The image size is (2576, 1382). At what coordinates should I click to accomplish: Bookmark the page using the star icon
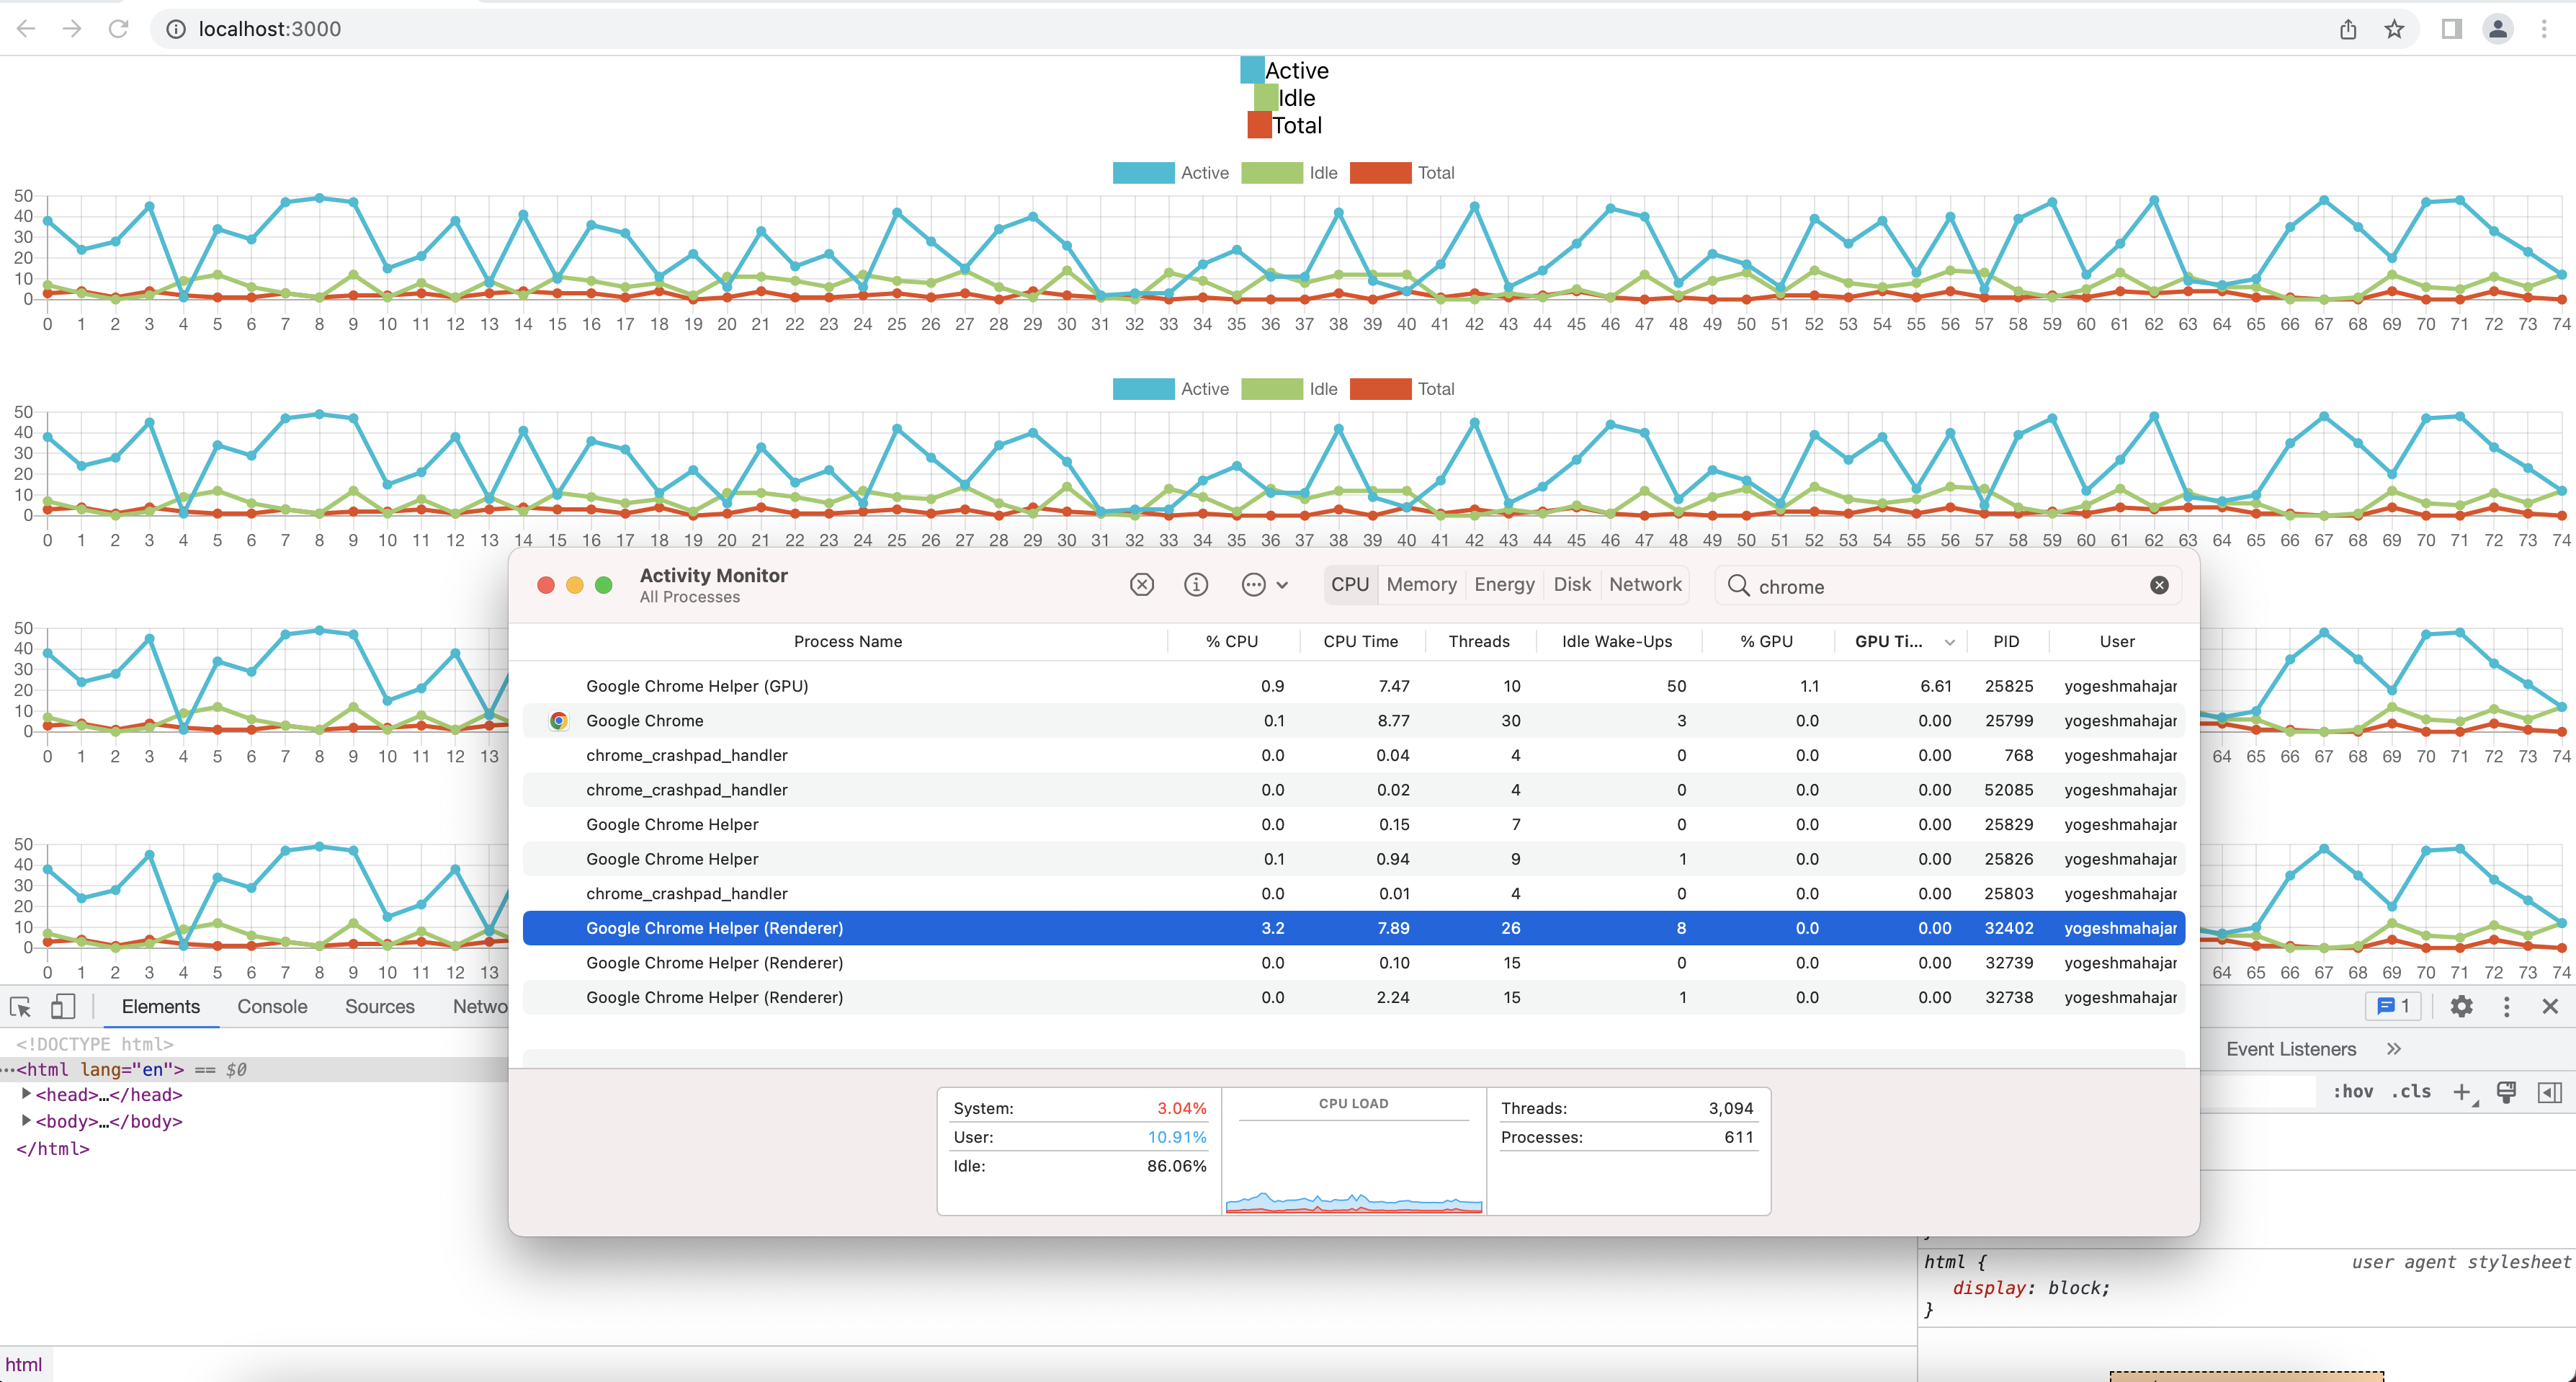click(2394, 29)
